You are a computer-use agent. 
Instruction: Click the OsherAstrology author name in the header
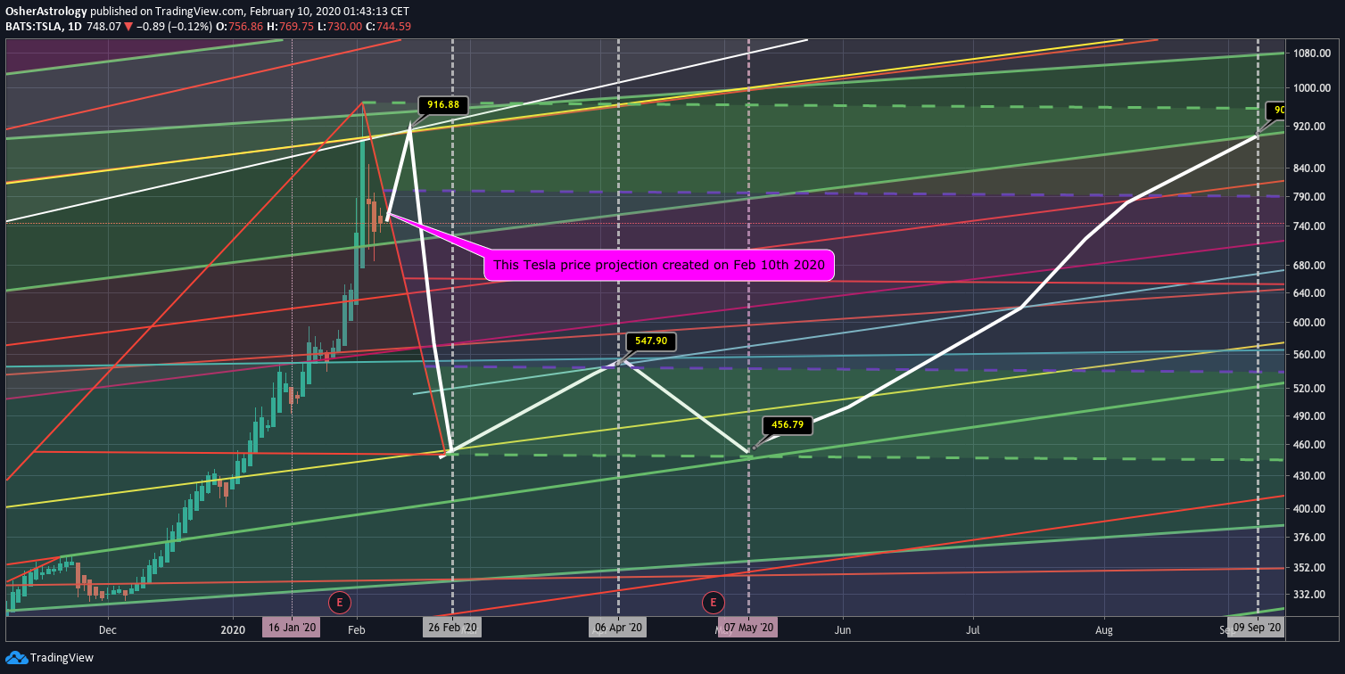coord(46,11)
